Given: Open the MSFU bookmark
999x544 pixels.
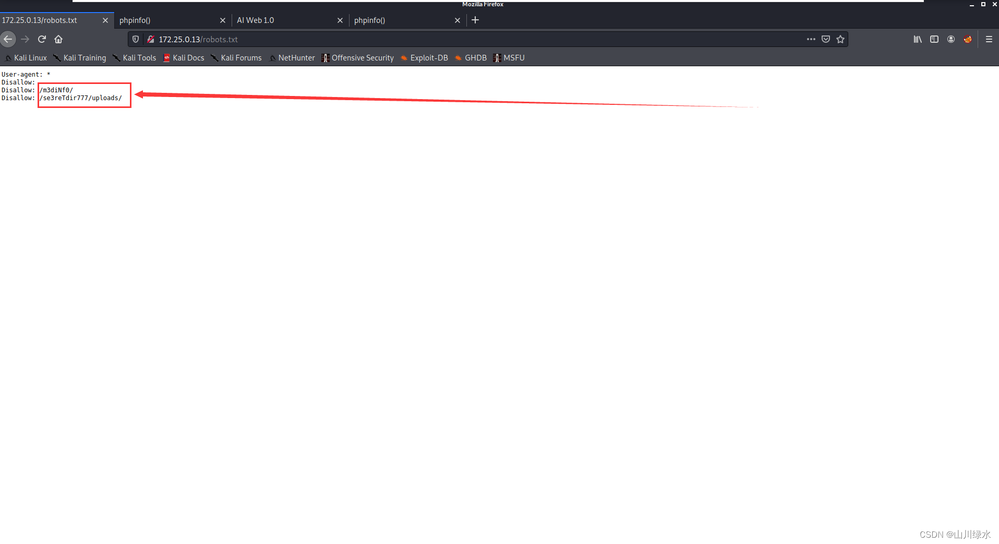Looking at the screenshot, I should (509, 58).
